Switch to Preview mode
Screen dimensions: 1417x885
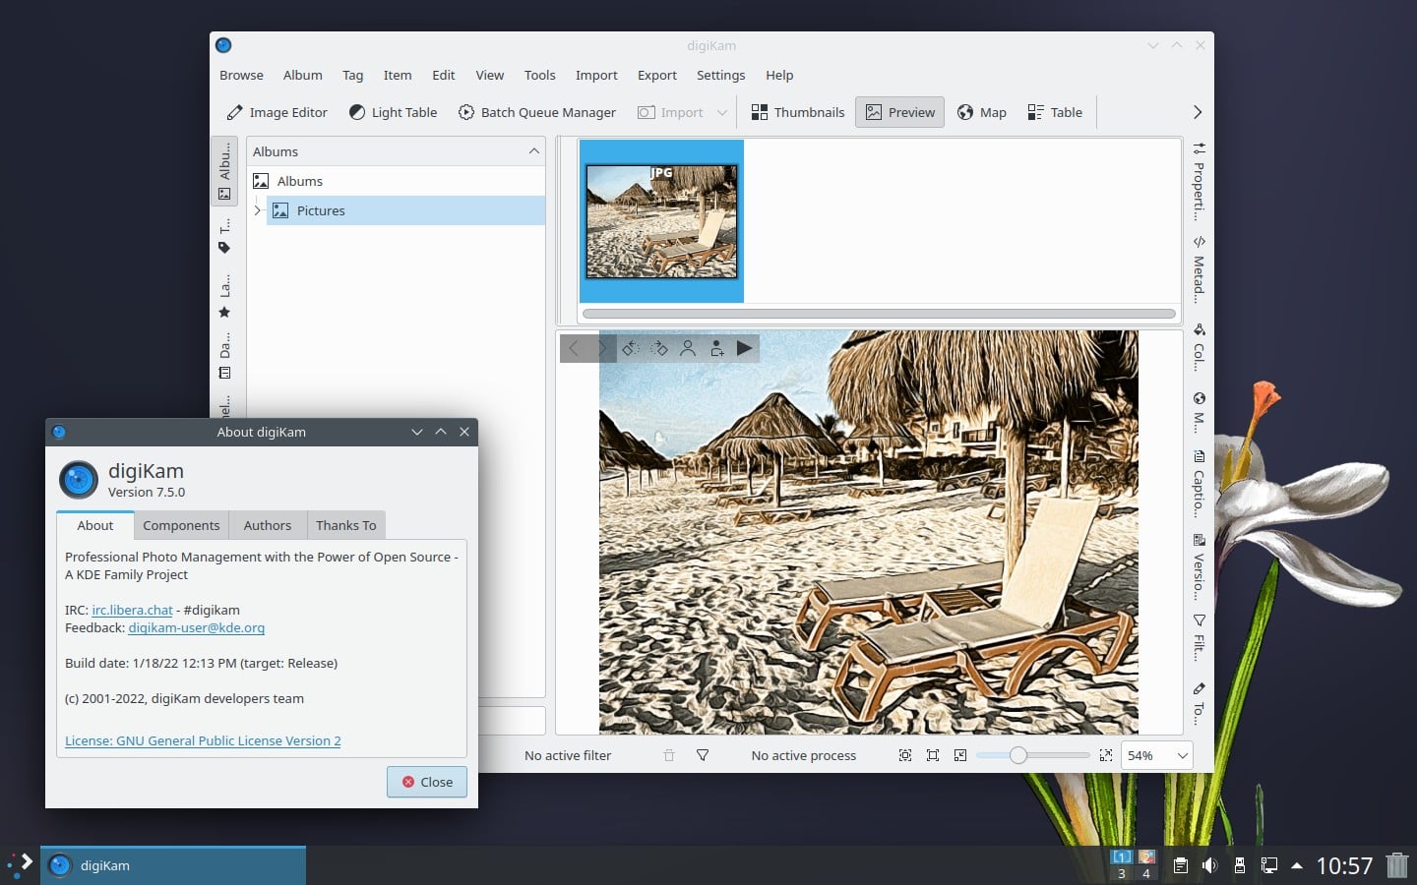(x=898, y=111)
